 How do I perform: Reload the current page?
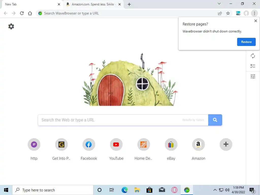22,13
